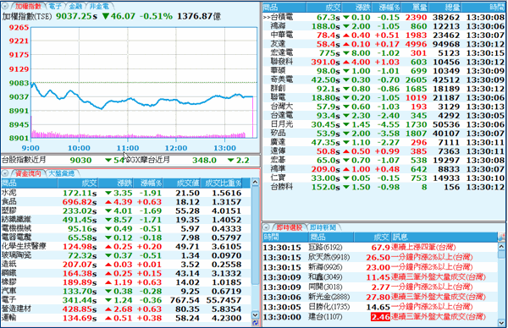Switch to the 非金電 tab
The width and height of the screenshot is (508, 328).
click(x=99, y=6)
